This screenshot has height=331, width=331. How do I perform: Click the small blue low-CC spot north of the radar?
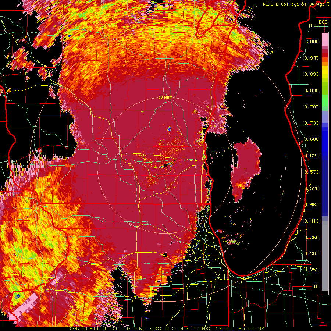pos(169,128)
